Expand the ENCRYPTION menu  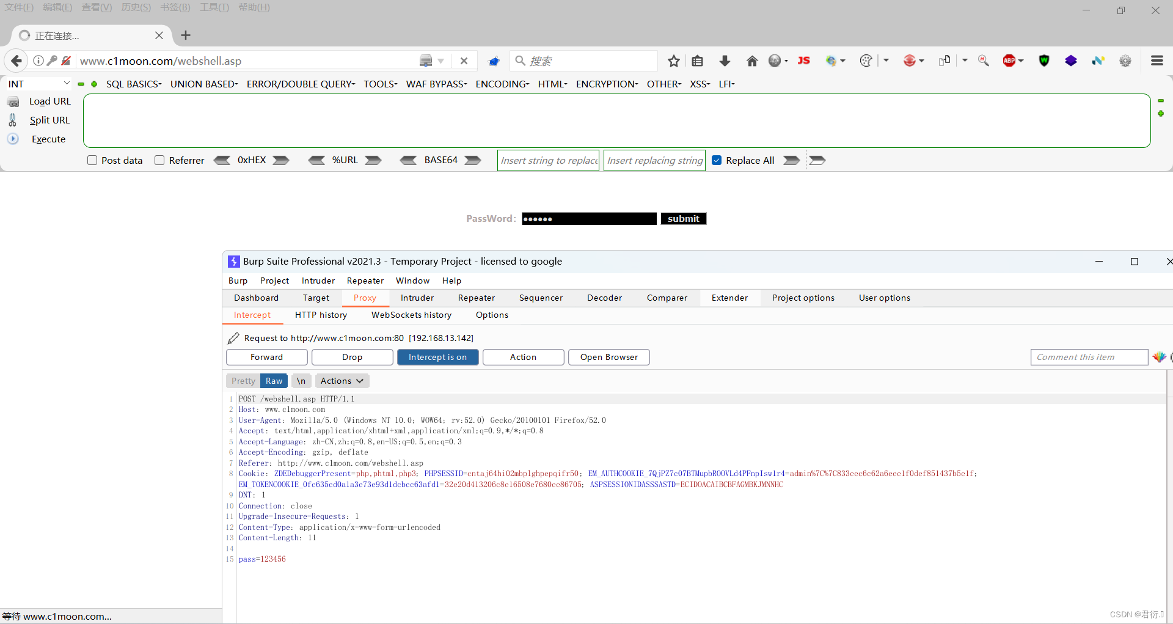click(607, 84)
